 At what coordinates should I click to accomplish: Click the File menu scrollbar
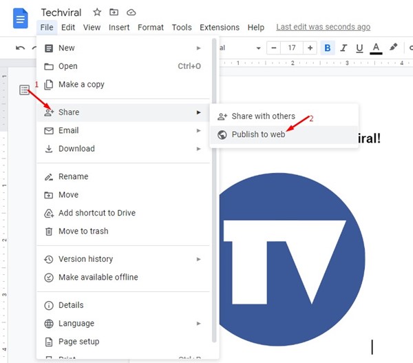point(214,190)
